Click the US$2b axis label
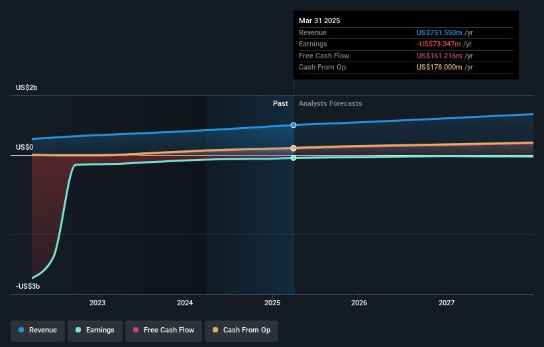The width and height of the screenshot is (544, 347). (27, 87)
